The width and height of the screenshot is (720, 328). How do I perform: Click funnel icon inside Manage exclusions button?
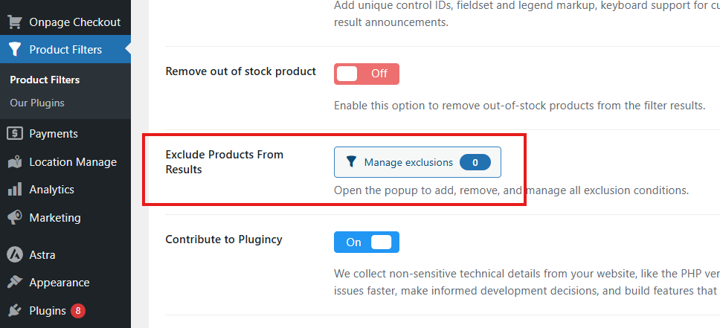tap(352, 162)
